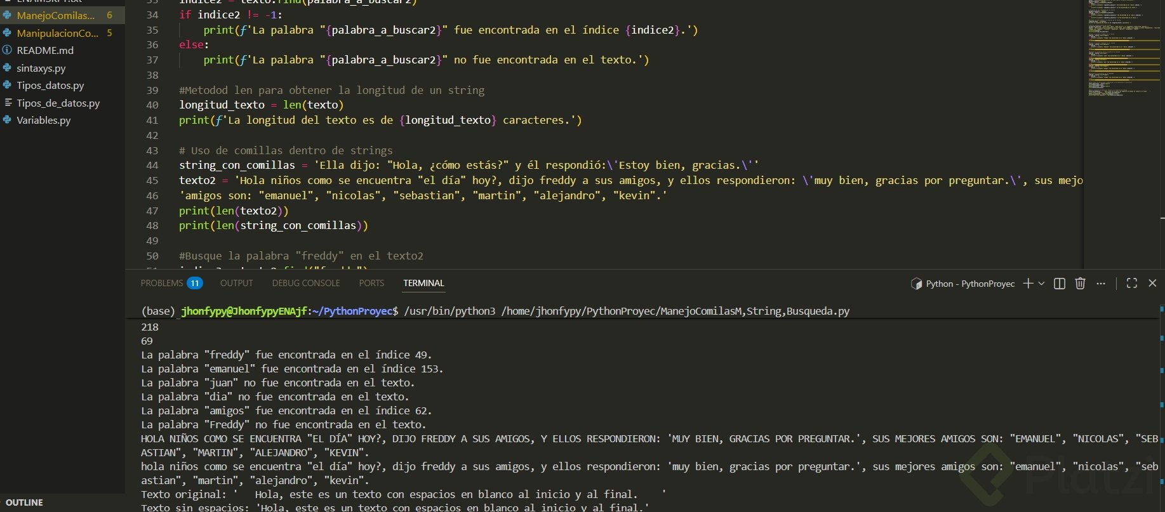The width and height of the screenshot is (1165, 512).
Task: Click the file path ManejoComilasM,String,Busqueda.py in terminal
Action: click(755, 311)
